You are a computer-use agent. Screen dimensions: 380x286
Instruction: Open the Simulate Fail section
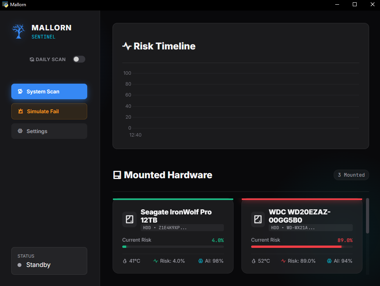point(49,111)
